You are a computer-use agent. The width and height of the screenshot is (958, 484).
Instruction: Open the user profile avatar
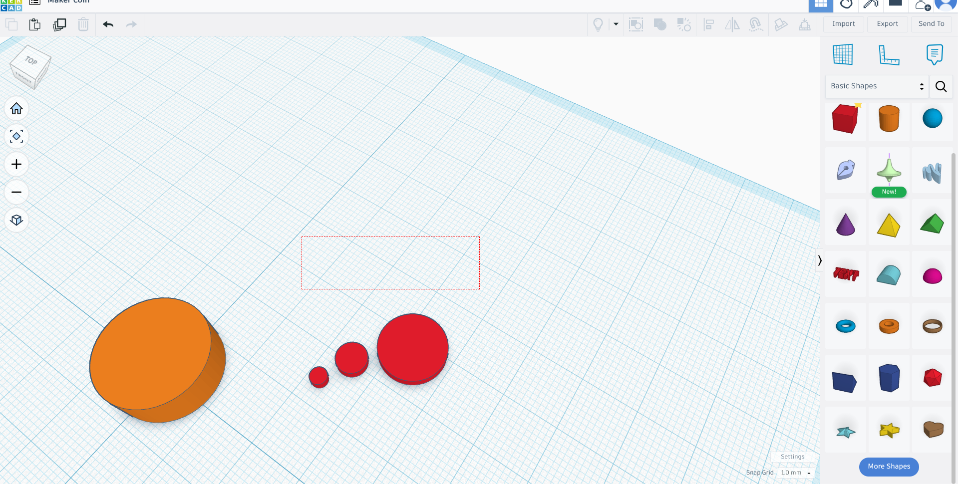coord(945,5)
